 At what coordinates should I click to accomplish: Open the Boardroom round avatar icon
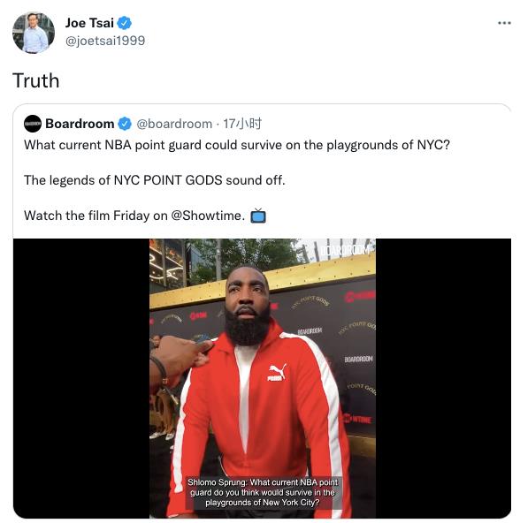coord(33,124)
